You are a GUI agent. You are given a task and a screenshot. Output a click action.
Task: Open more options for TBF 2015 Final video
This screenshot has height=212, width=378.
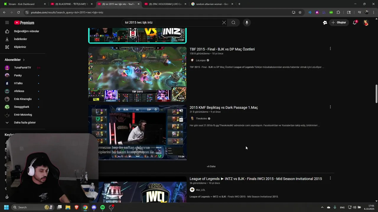click(330, 49)
